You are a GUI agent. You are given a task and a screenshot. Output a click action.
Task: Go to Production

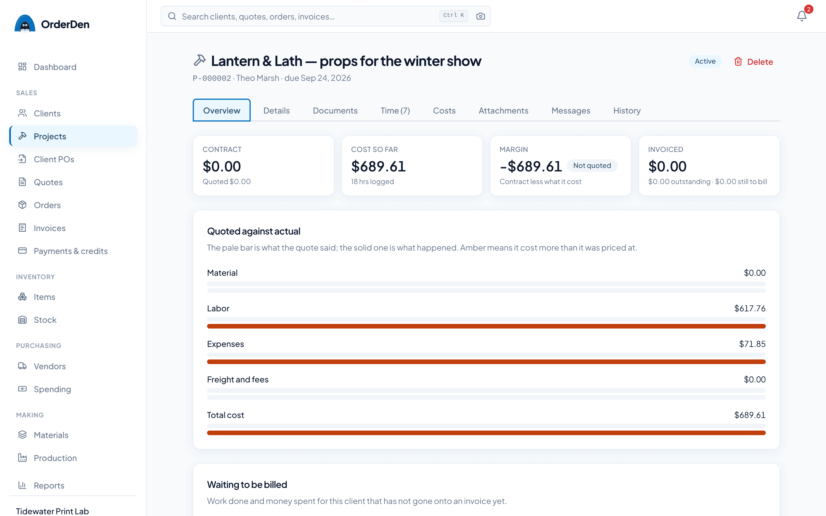[73, 458]
